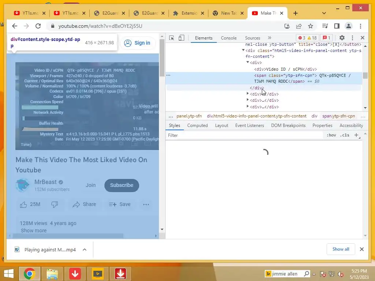375x281 pixels.
Task: Save the video to a playlist
Action: (x=120, y=205)
